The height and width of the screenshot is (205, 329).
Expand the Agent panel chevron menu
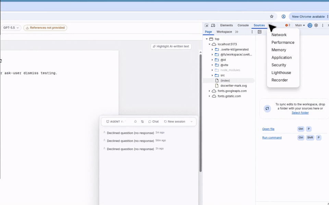[x=191, y=122]
